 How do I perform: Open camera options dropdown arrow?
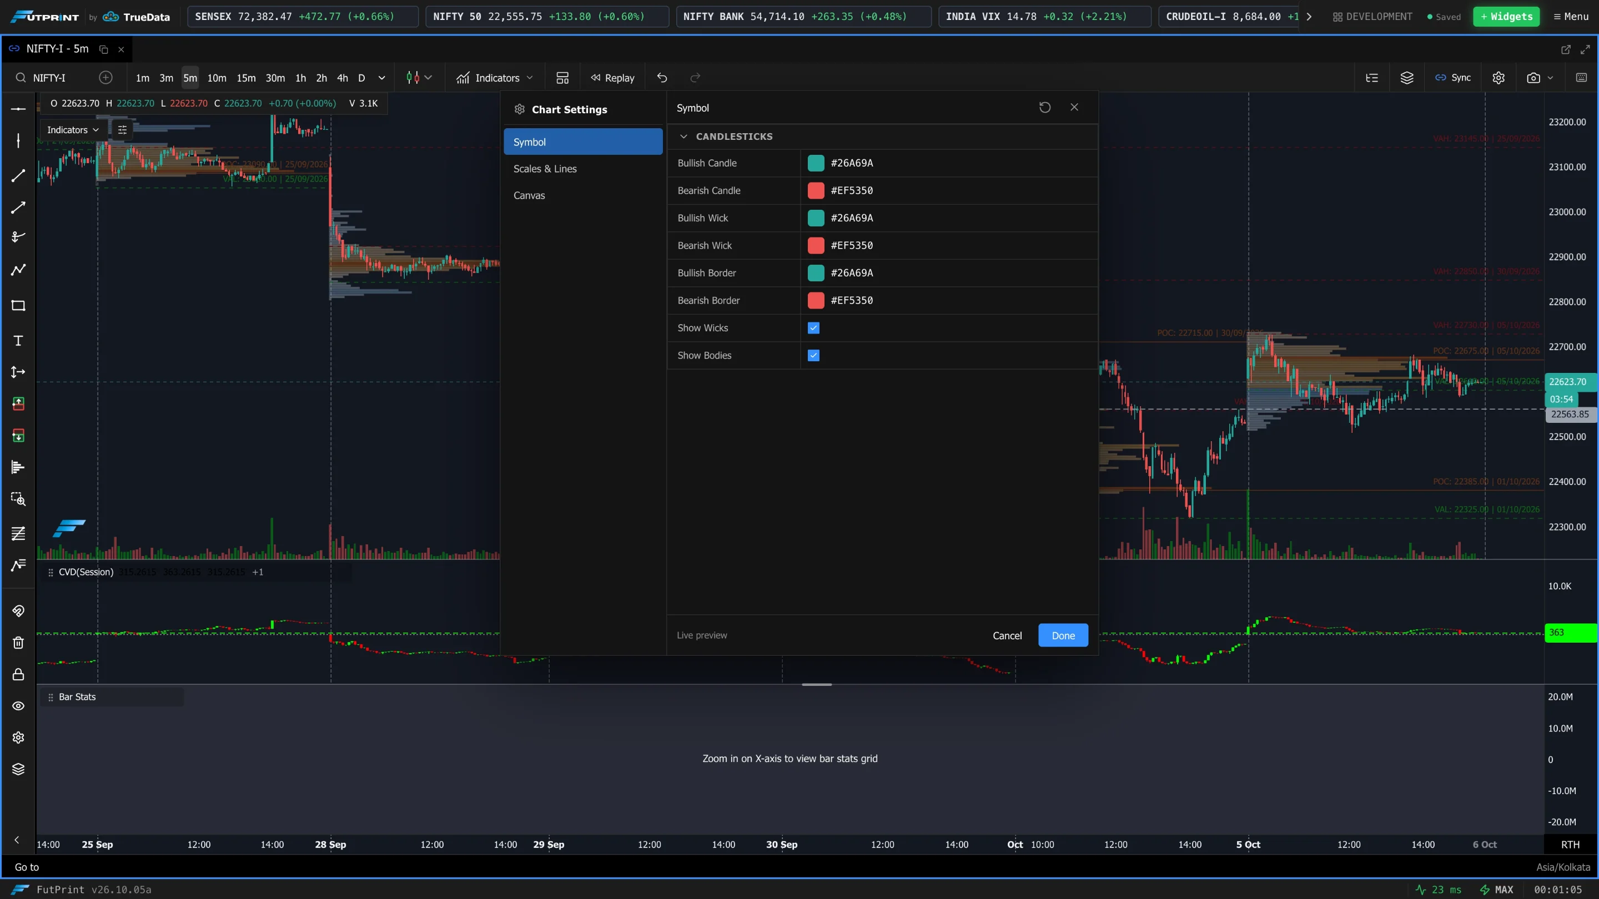pos(1551,78)
